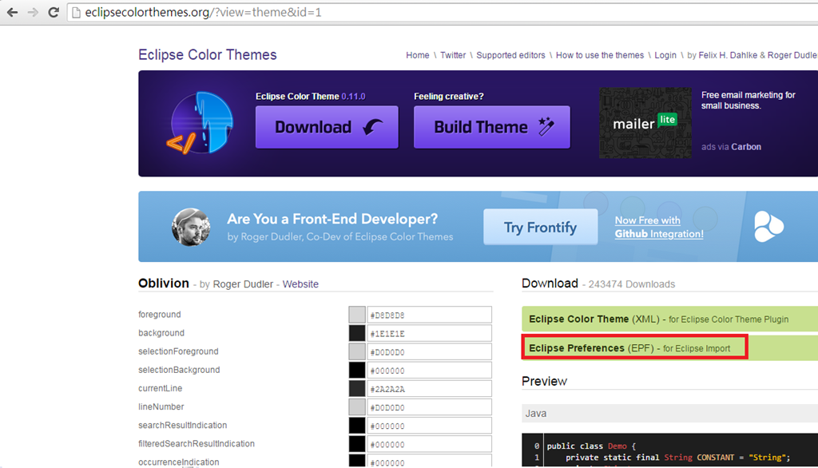Go to the Home navigation link

[417, 55]
